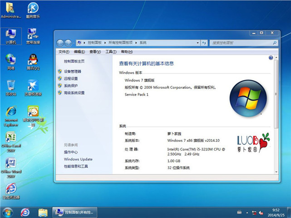Image resolution: width=291 pixels, height=218 pixels.
Task: Show hidden tray icons arrow
Action: (247, 213)
